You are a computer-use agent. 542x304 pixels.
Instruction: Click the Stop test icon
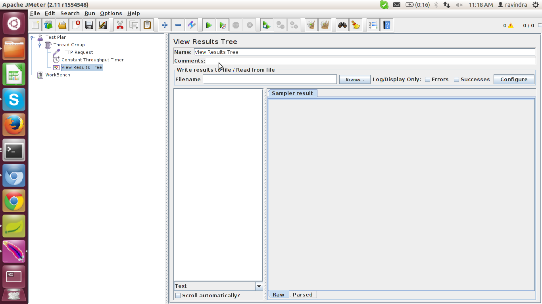(236, 25)
